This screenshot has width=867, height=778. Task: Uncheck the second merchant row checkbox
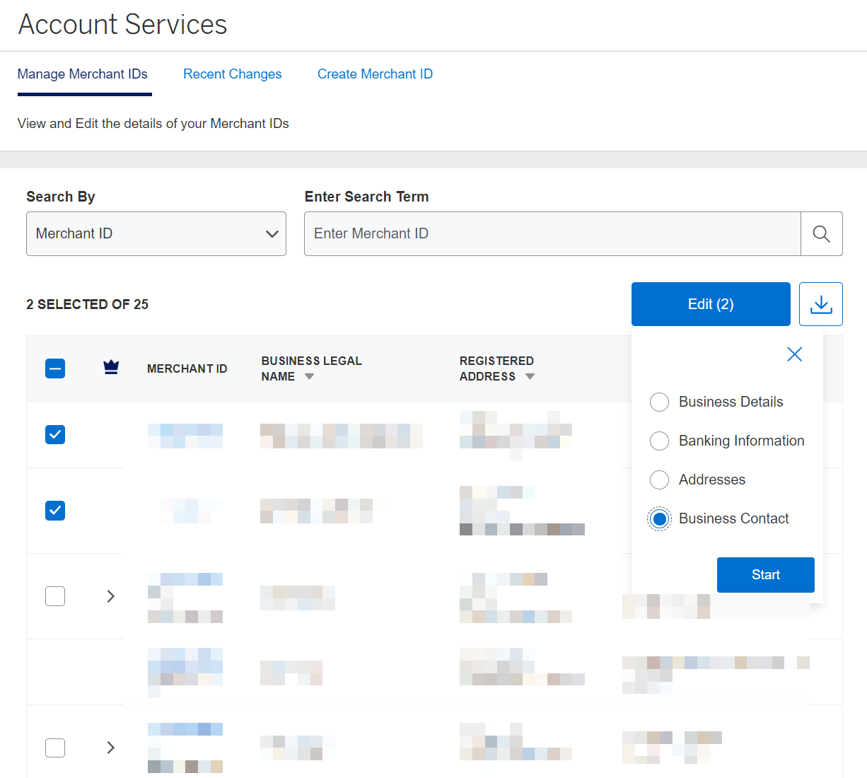coord(54,510)
